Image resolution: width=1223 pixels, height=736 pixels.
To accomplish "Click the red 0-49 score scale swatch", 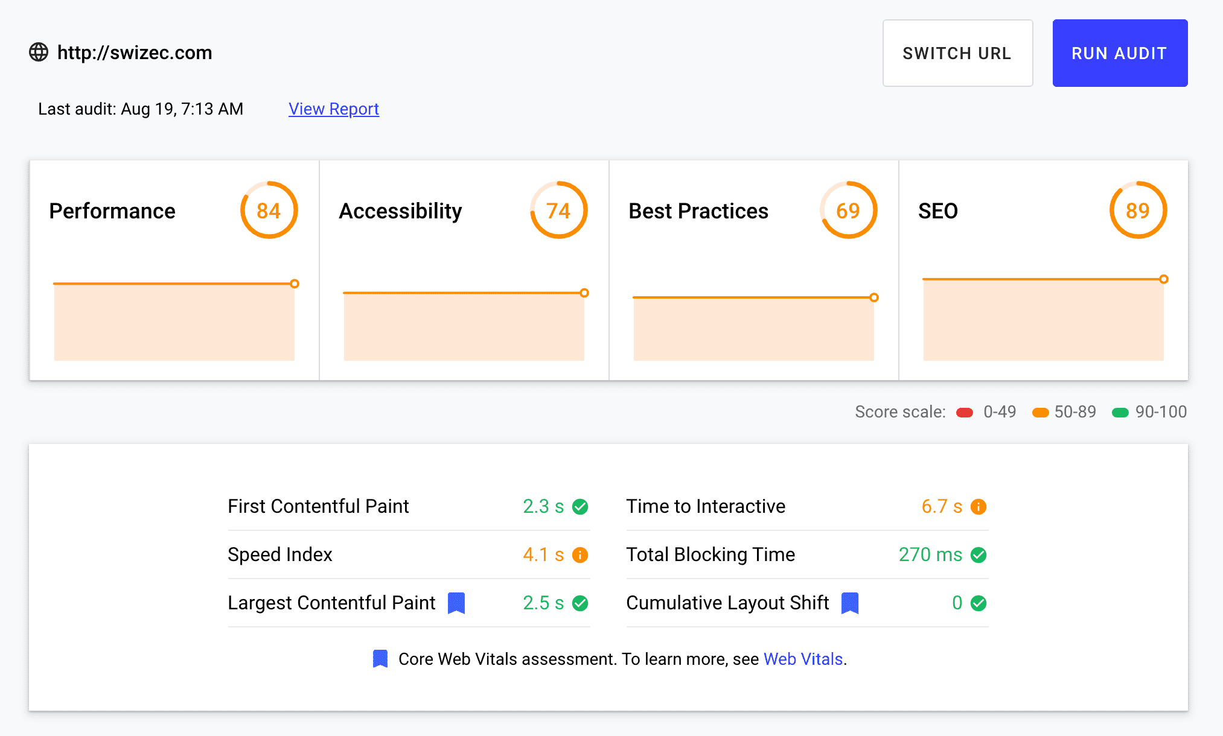I will pos(965,413).
